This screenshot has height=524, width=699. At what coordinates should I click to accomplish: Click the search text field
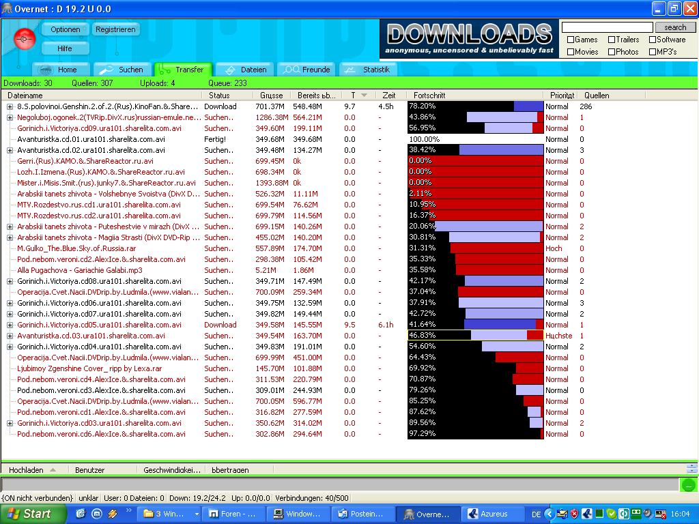(607, 27)
